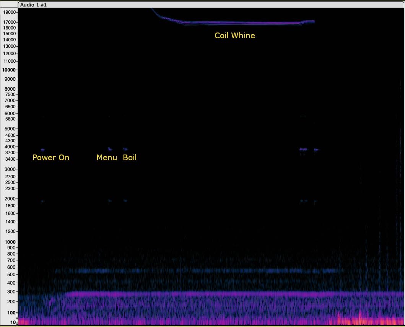Click the 3400 Hz frequency scale label
The height and width of the screenshot is (327, 405).
tap(10, 159)
